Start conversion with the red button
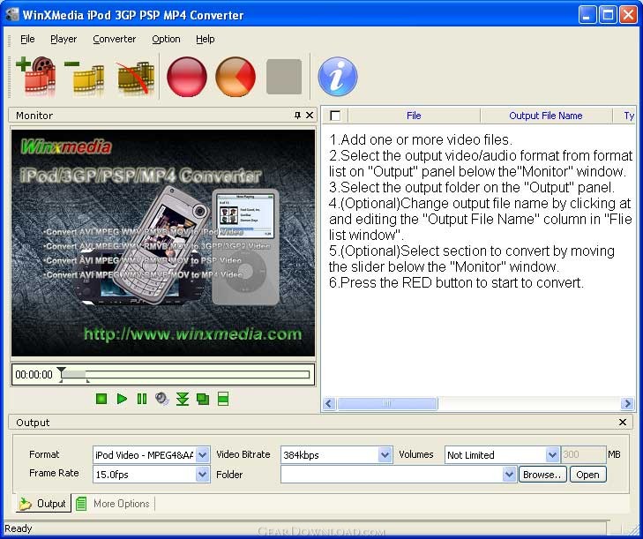The width and height of the screenshot is (643, 539). click(187, 77)
